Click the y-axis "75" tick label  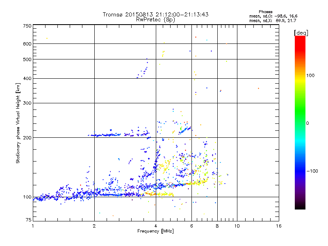29,220
